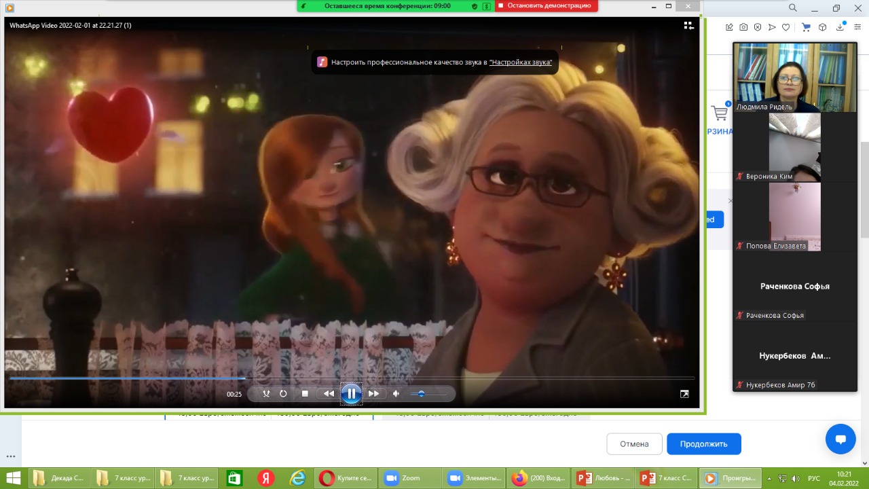
Task: Open the 'Настройках звука' sound settings link
Action: coord(520,62)
